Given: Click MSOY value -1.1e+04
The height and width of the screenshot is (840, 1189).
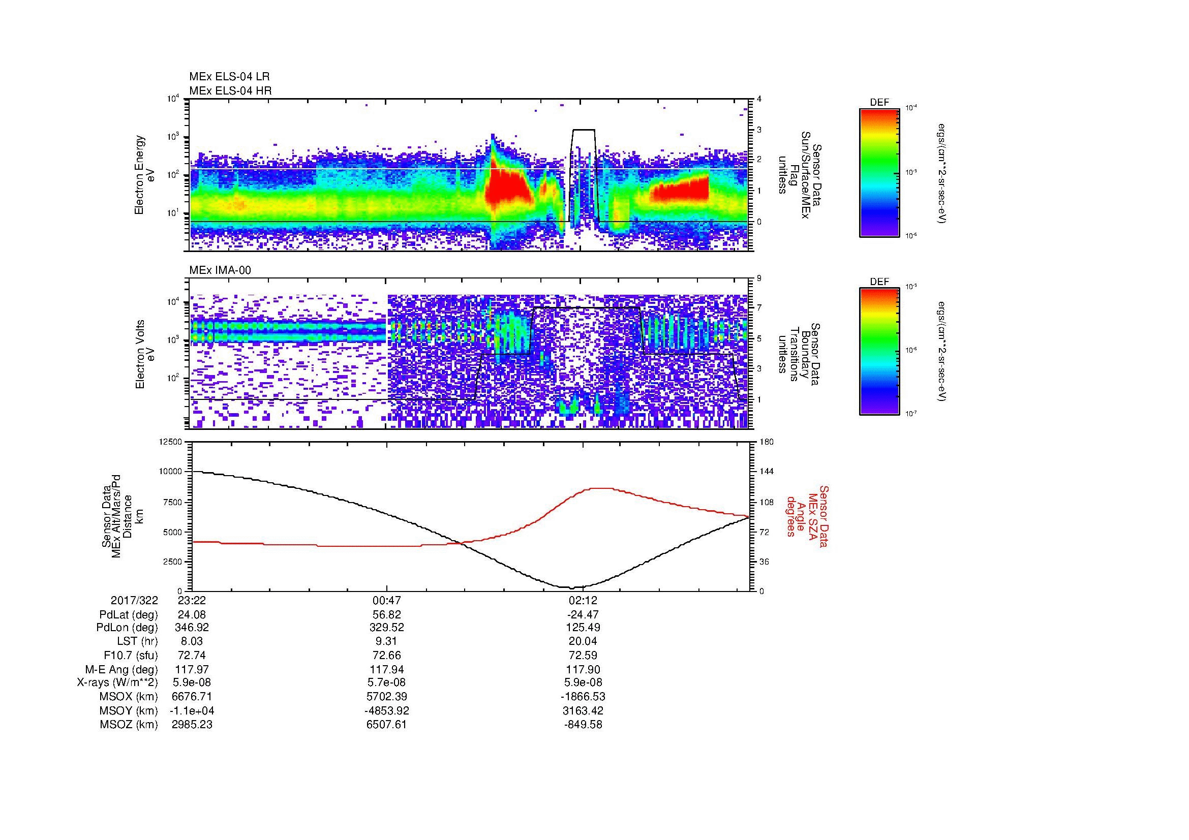Looking at the screenshot, I should pyautogui.click(x=192, y=710).
